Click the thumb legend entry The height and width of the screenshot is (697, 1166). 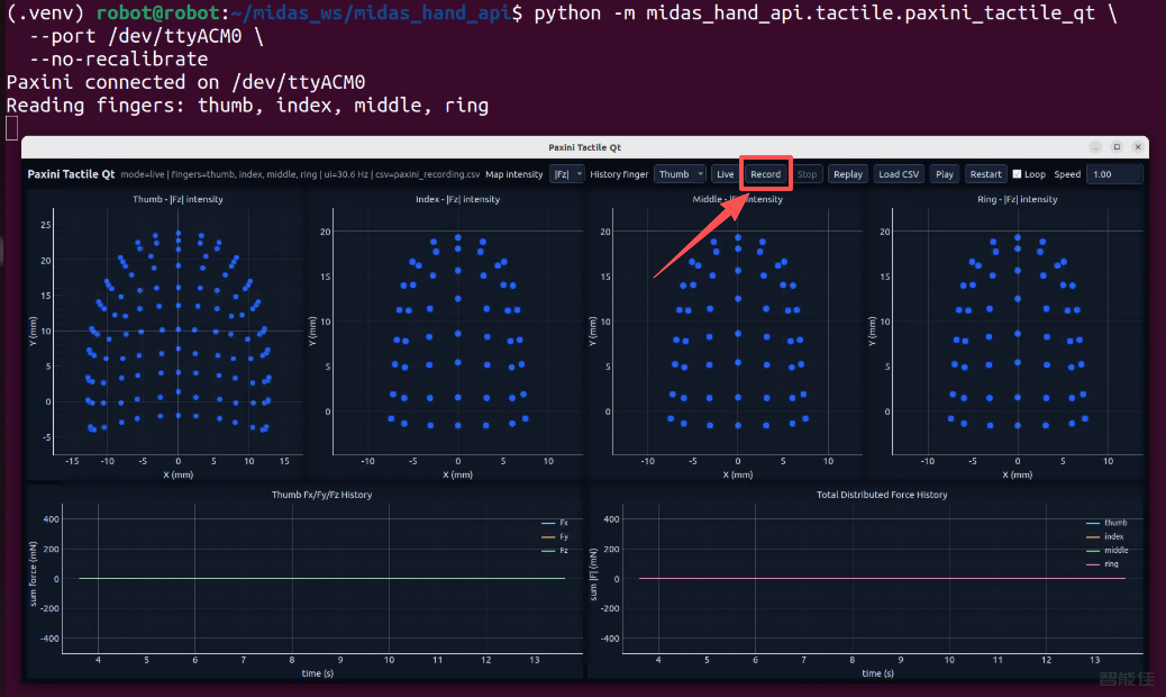[x=1106, y=523]
